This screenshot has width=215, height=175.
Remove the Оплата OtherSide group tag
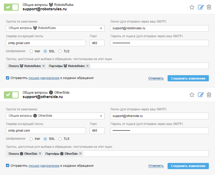(x=40, y=154)
